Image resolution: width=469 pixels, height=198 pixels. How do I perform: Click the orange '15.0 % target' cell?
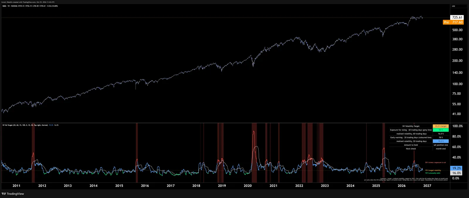pyautogui.click(x=441, y=126)
